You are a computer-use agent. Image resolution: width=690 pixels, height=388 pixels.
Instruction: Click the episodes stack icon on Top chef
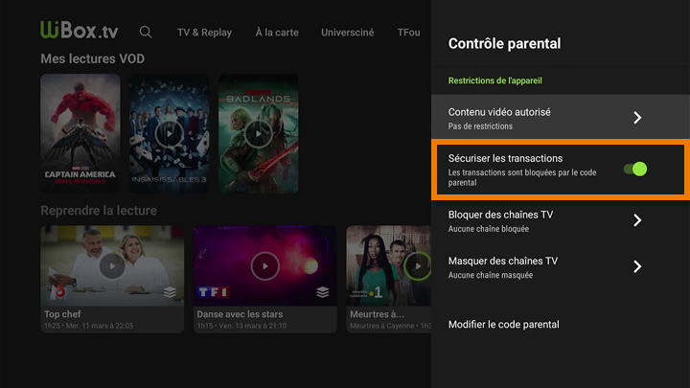tap(170, 292)
